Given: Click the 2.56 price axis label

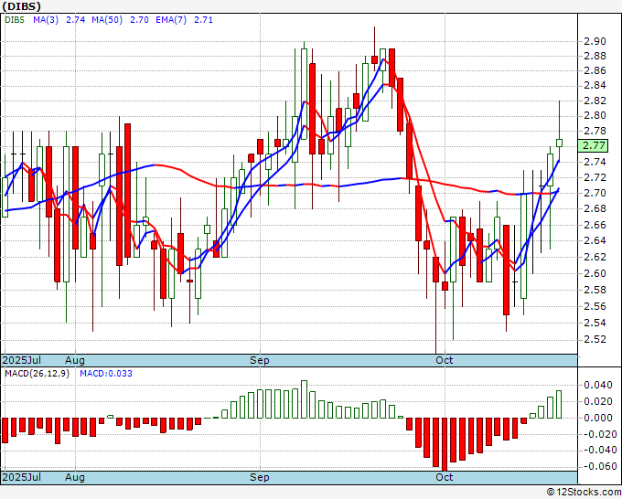Looking at the screenshot, I should 595,306.
